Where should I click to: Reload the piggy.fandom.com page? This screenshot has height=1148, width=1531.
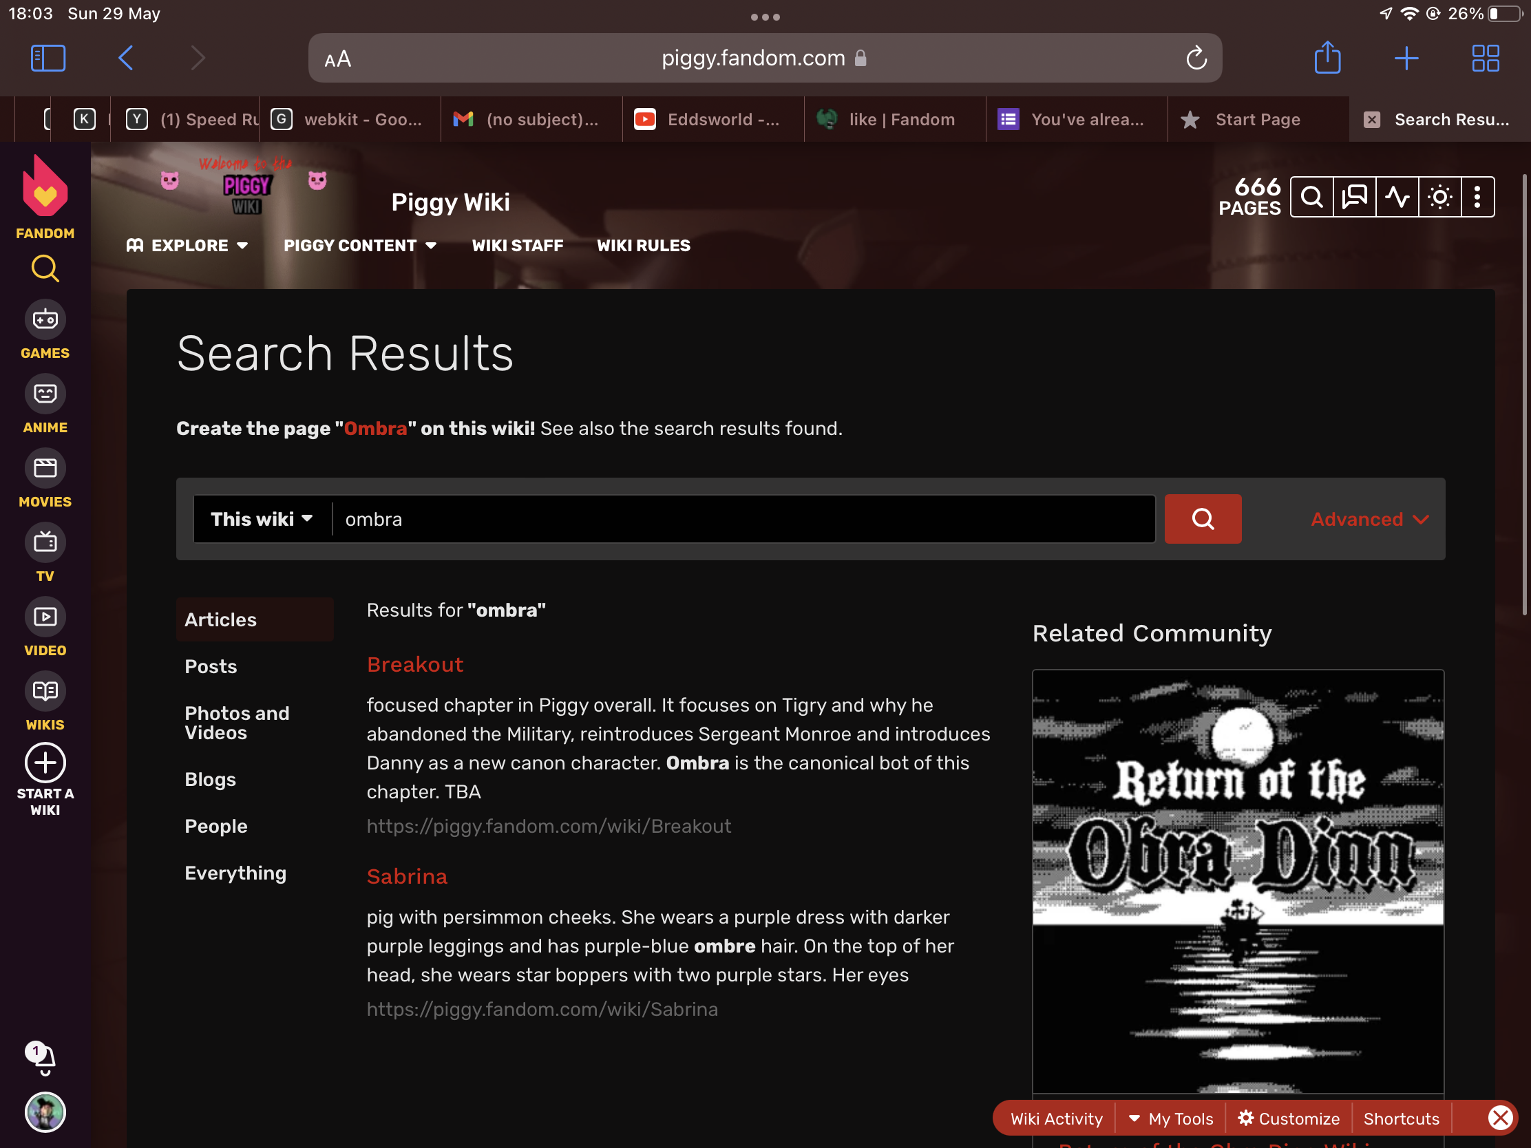[x=1196, y=58]
